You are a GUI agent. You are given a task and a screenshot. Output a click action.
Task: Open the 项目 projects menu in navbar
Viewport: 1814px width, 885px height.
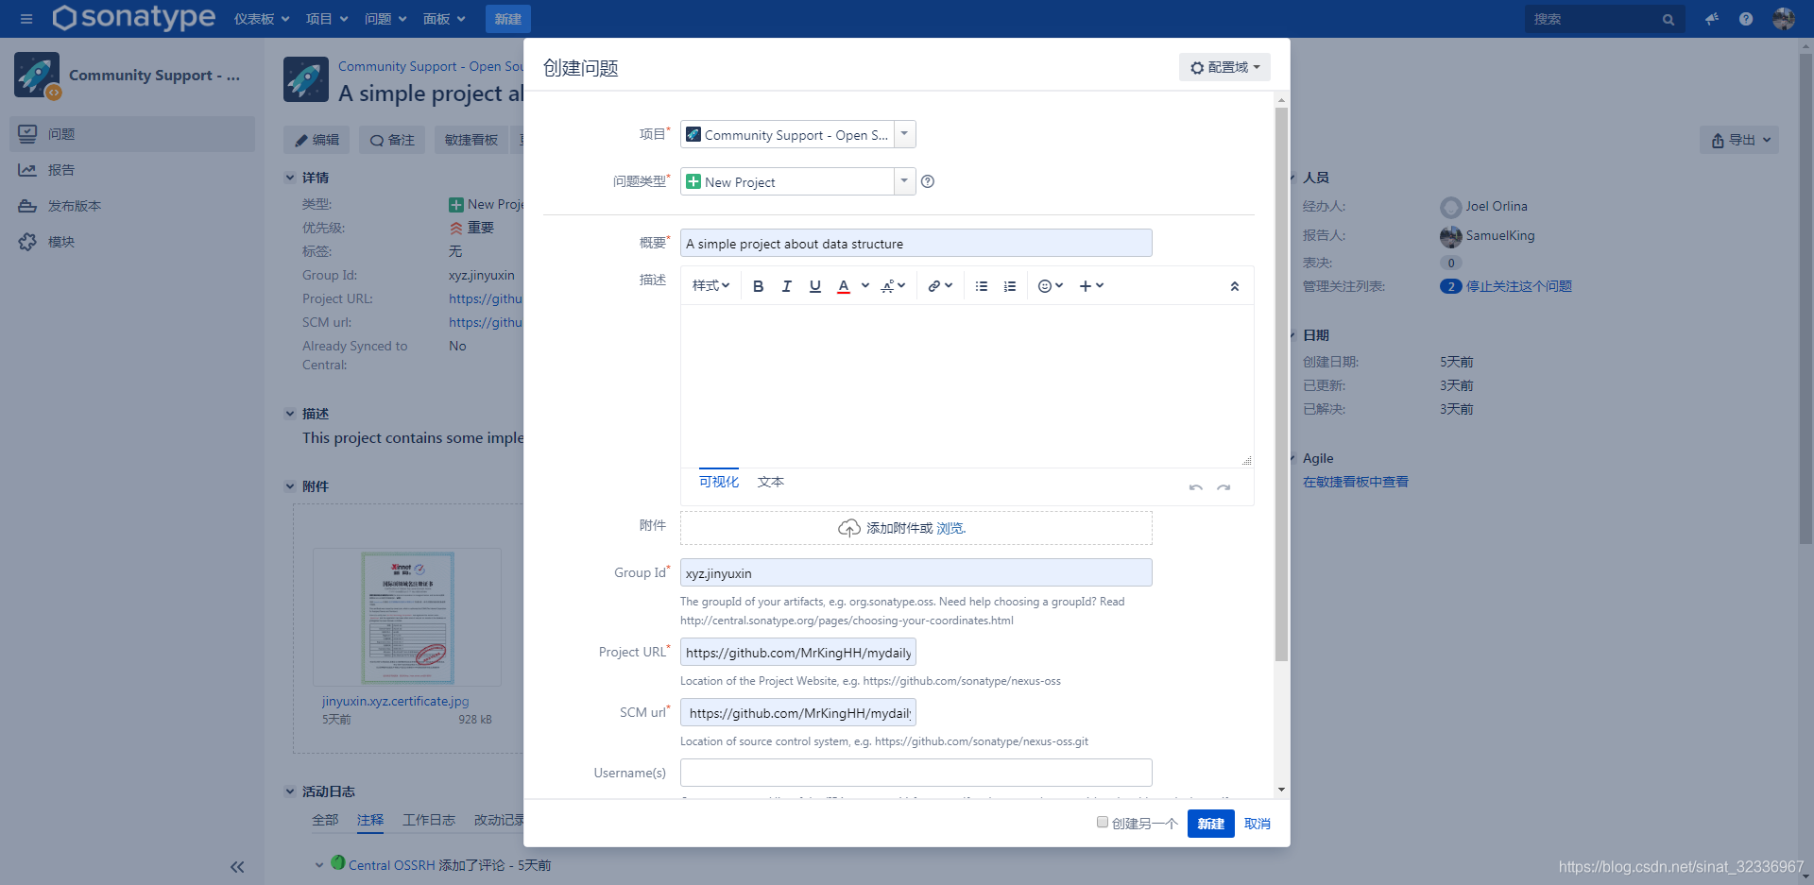[327, 19]
